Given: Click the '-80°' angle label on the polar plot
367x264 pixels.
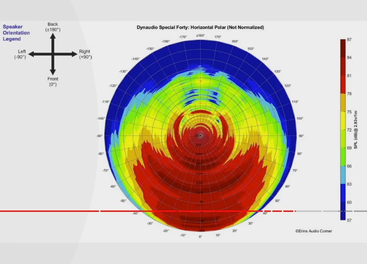Looking at the screenshot, I should pyautogui.click(x=101, y=154).
